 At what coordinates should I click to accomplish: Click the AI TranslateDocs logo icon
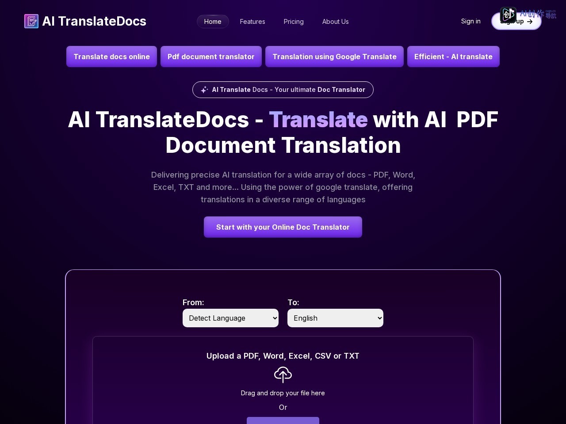click(x=31, y=21)
